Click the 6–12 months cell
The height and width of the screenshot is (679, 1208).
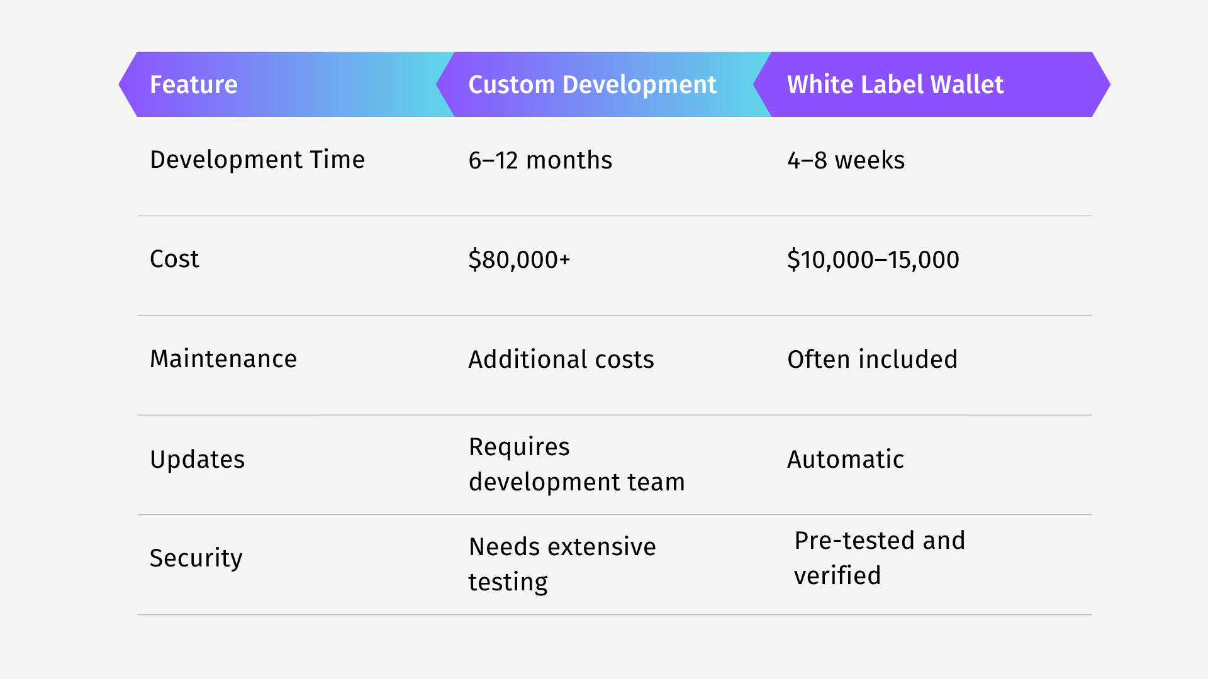point(540,160)
